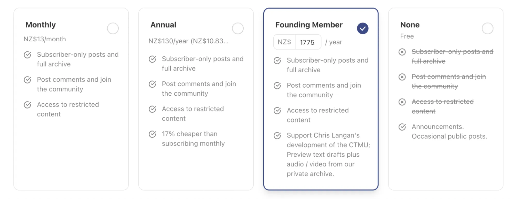Choose the None free plan radio button
The image size is (516, 199).
(488, 28)
